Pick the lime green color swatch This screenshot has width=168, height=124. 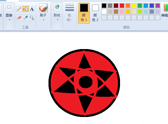coord(140,12)
